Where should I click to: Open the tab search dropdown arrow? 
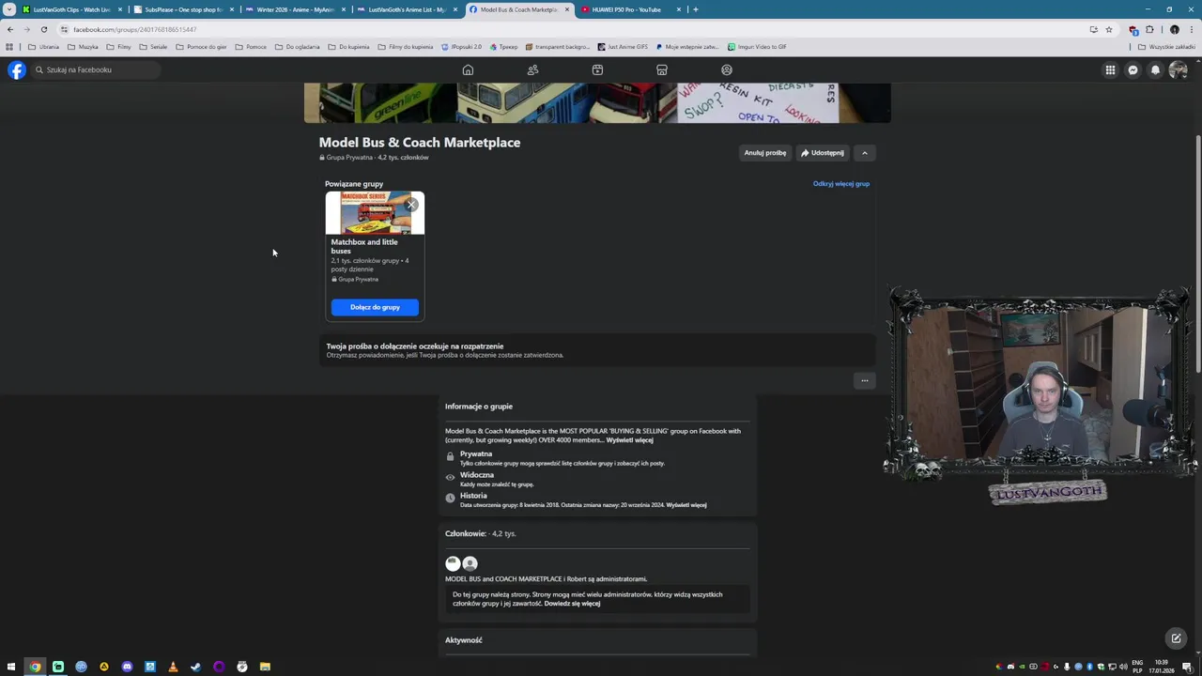tap(9, 9)
